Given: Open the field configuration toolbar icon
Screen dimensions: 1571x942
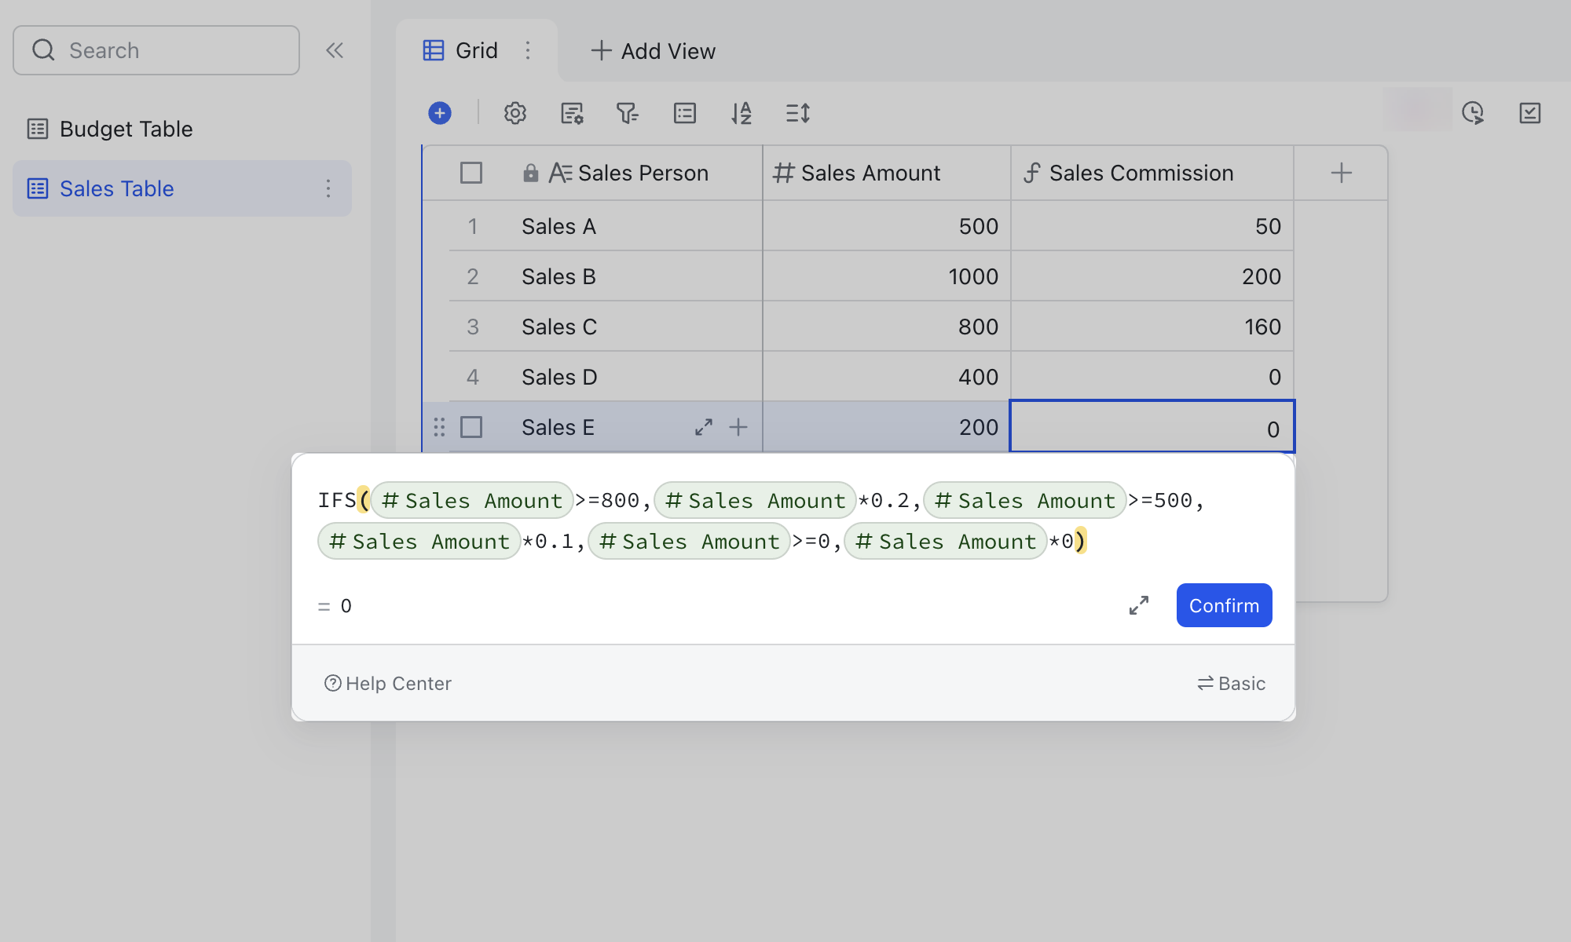Looking at the screenshot, I should click(x=572, y=113).
